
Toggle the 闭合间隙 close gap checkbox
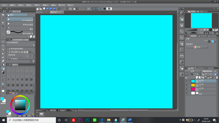tap(9, 52)
